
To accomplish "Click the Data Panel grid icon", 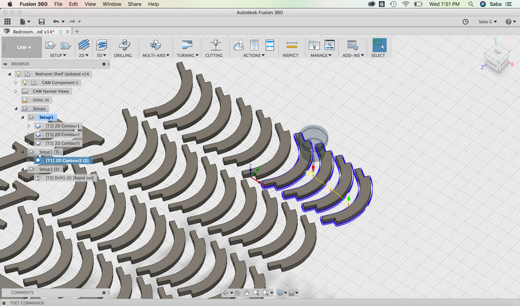I will pyautogui.click(x=8, y=22).
